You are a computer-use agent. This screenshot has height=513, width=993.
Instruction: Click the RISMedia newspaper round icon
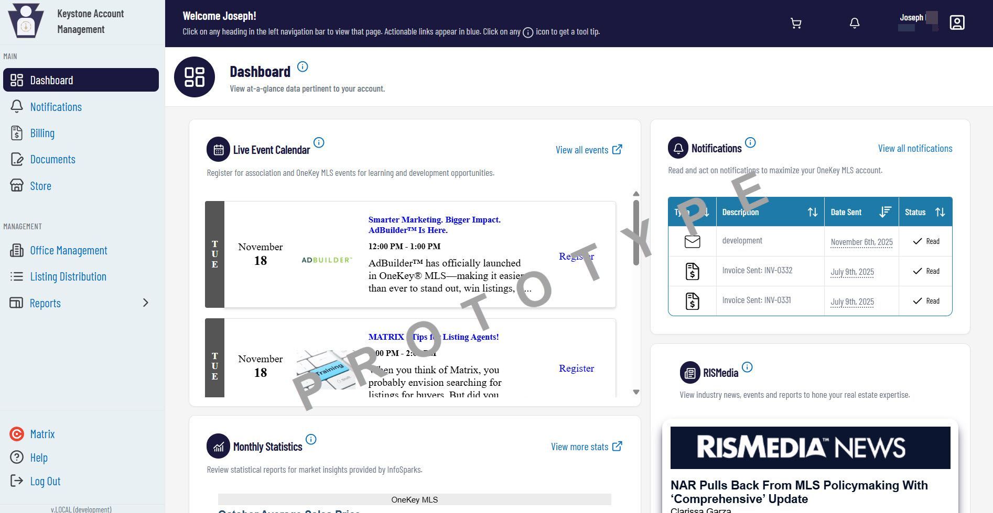(690, 373)
